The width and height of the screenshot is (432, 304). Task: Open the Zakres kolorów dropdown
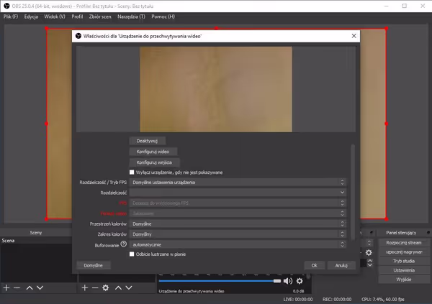[x=238, y=234]
